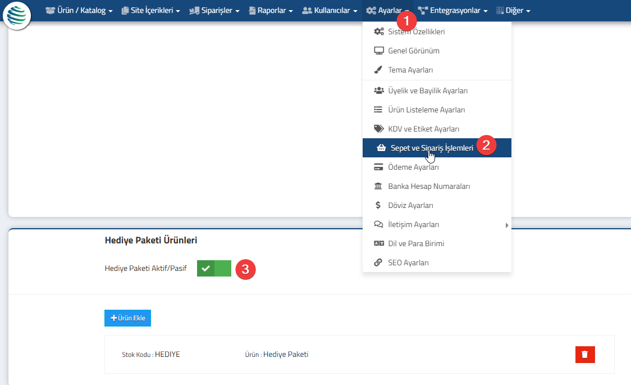Click the HEDIYE stock code text
This screenshot has height=385, width=631.
(167, 355)
